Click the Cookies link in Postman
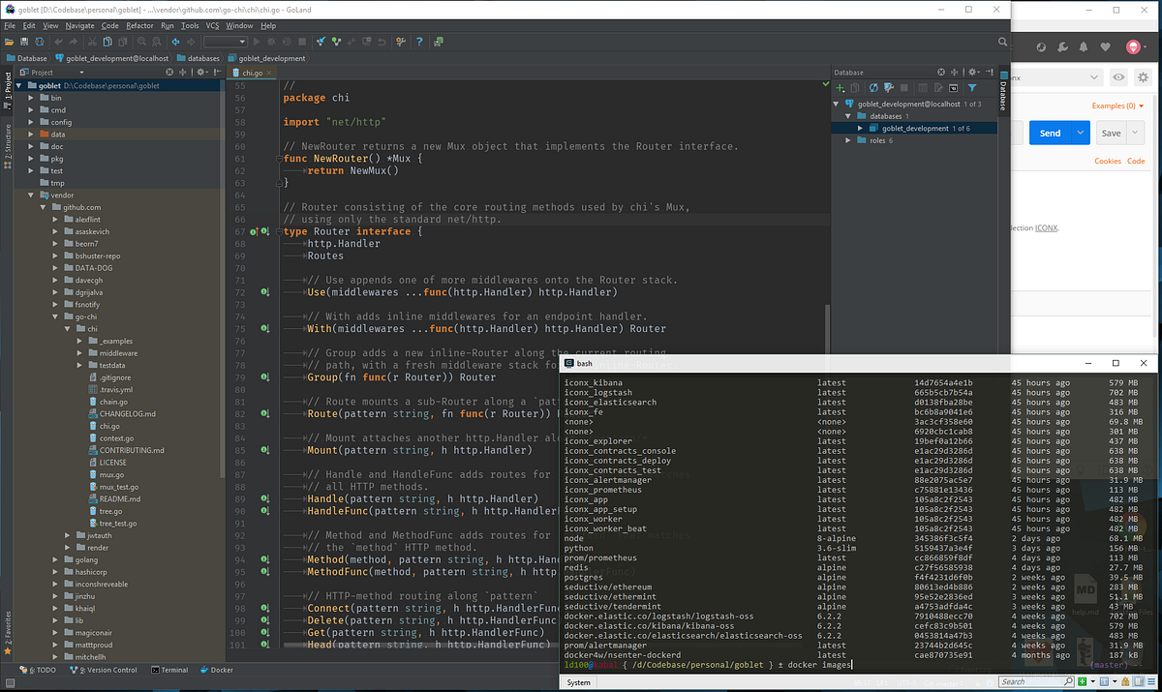The image size is (1162, 692). click(1107, 162)
